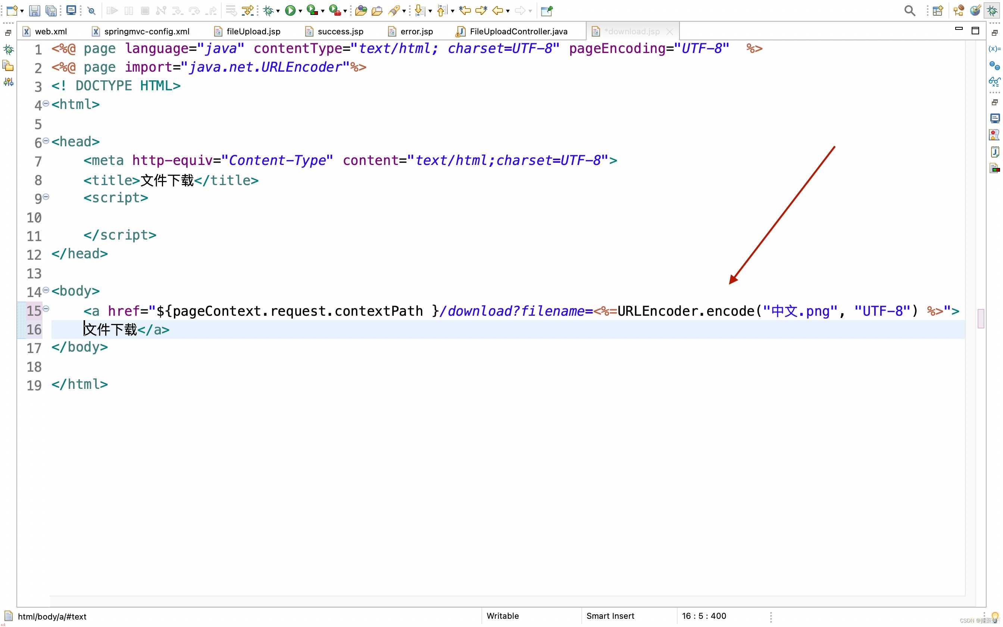Switch to the Java EE perspective icon

(x=959, y=10)
